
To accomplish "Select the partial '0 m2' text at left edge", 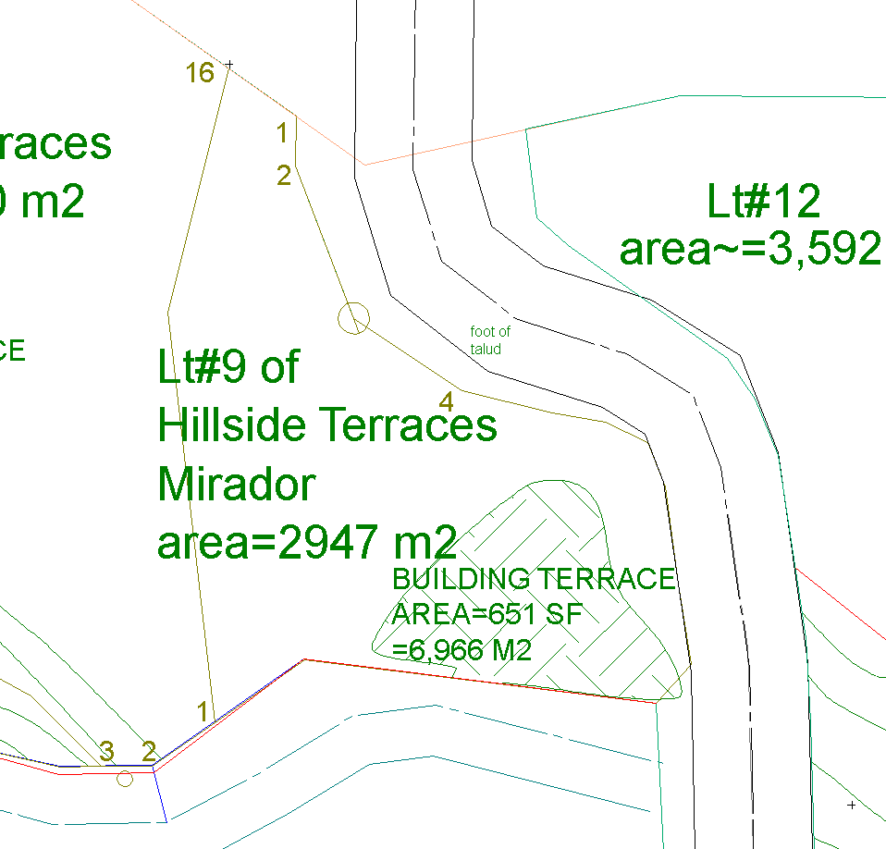I will click(43, 202).
